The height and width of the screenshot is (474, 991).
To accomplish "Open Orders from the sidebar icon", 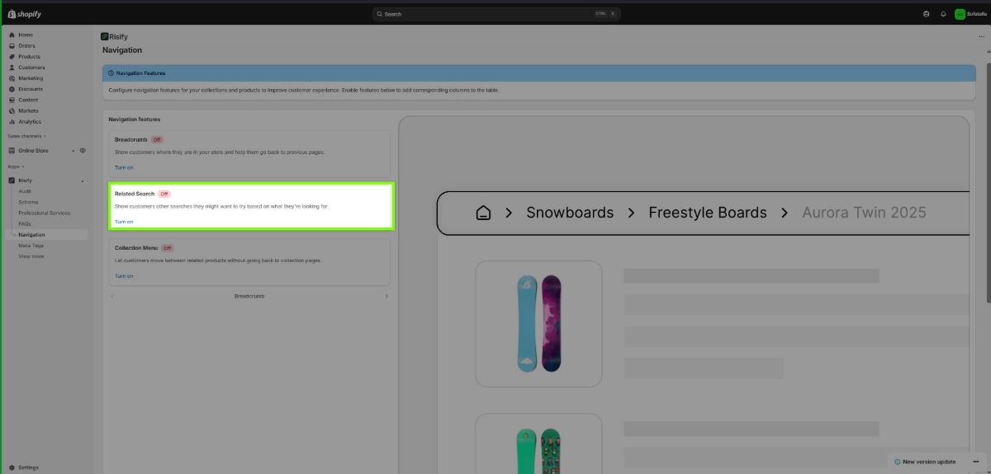I will [x=12, y=46].
